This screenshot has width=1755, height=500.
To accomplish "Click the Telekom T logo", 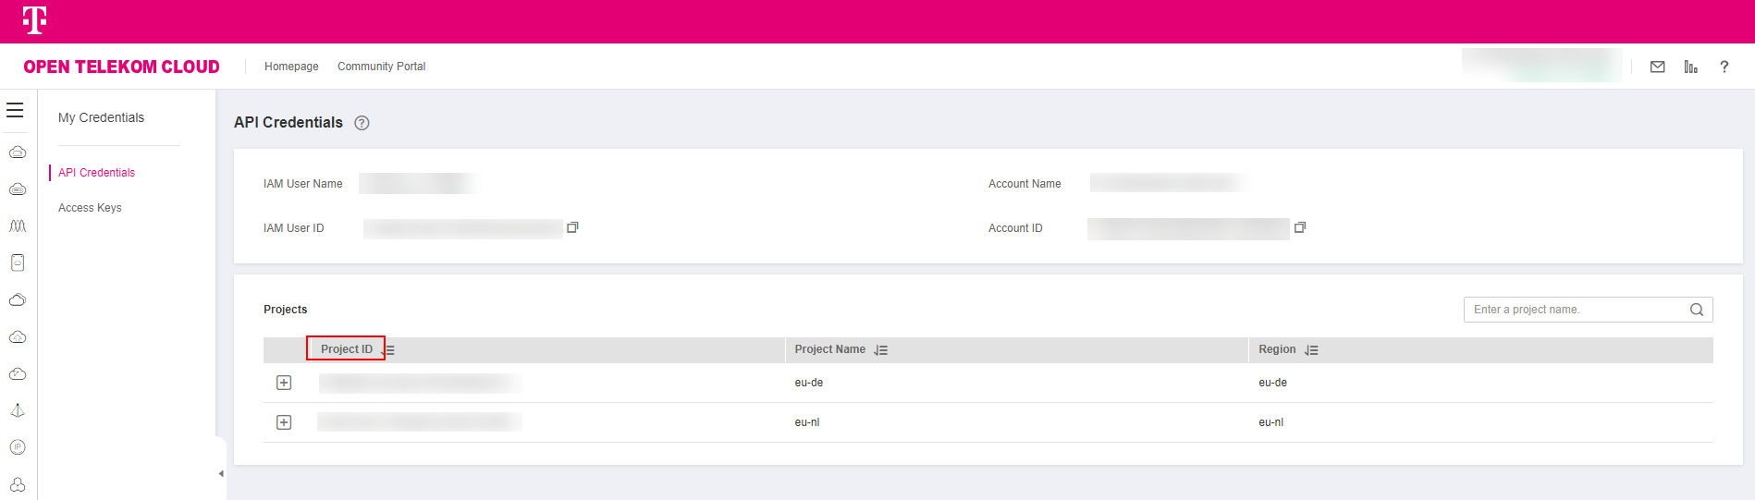I will [34, 20].
